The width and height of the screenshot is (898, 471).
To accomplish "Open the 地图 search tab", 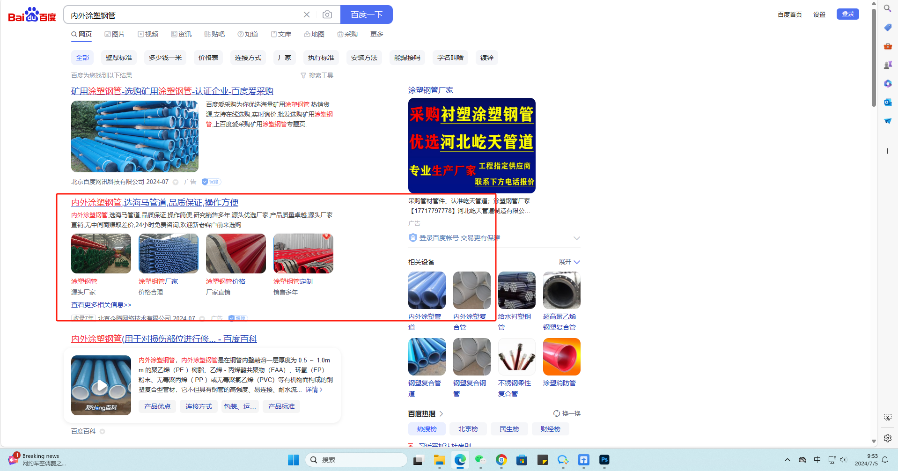I will 314,34.
